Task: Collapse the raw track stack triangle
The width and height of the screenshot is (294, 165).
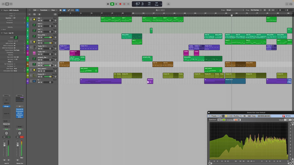Action: pyautogui.click(x=31, y=19)
